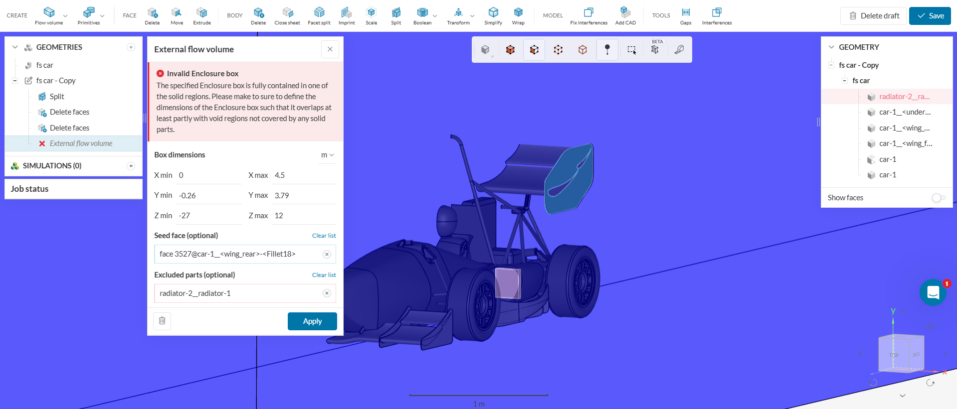The height and width of the screenshot is (409, 957).
Task: Click Clear list for Seed face
Action: coord(324,236)
